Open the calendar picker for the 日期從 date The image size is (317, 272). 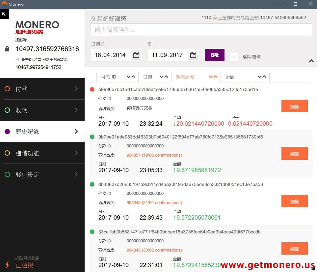[x=136, y=55]
